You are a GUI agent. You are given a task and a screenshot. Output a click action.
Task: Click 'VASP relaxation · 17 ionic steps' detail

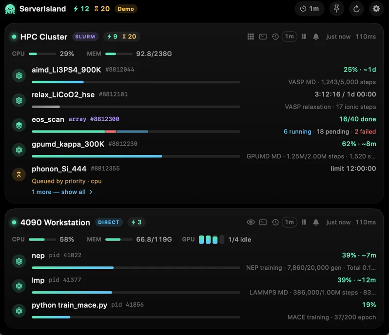[x=330, y=107]
